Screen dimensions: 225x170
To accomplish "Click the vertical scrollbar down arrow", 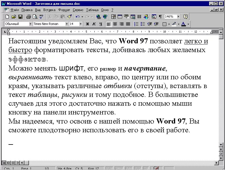I will tap(221, 145).
